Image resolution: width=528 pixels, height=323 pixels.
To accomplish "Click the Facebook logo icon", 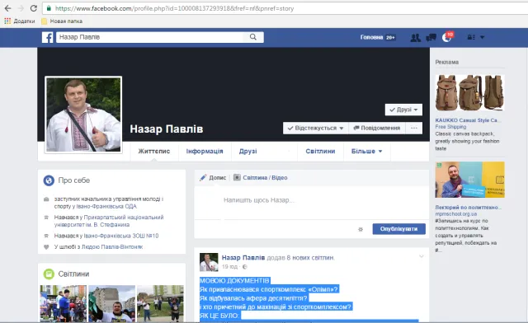I will coord(48,37).
